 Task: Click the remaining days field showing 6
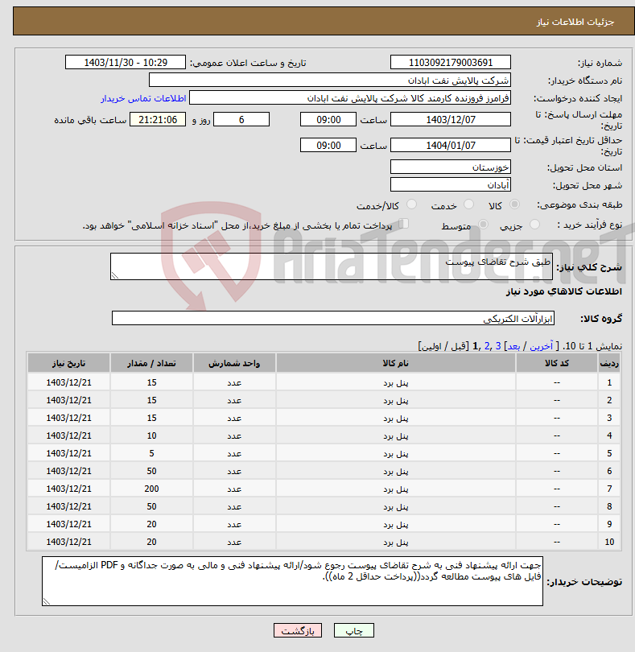tap(241, 120)
